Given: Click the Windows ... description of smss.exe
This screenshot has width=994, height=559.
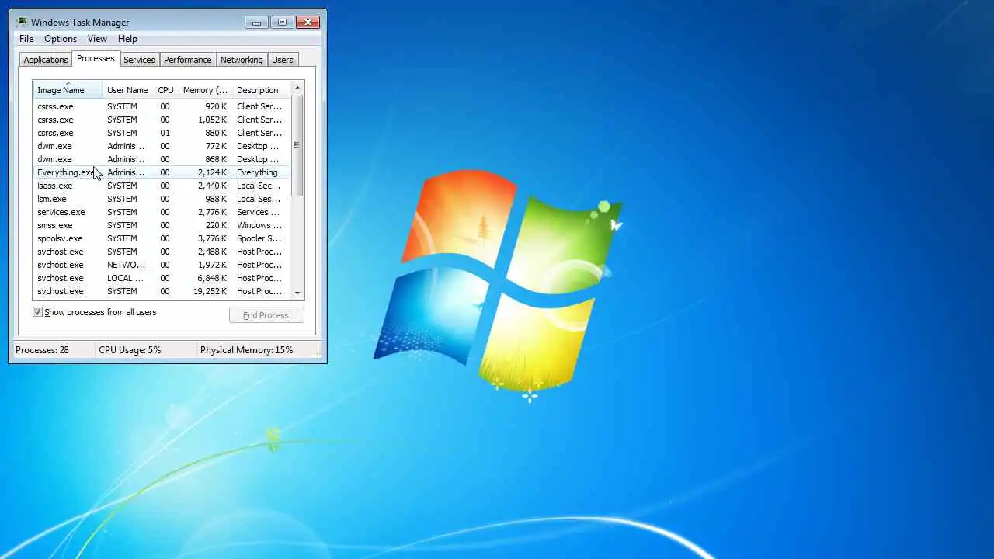Looking at the screenshot, I should [259, 225].
